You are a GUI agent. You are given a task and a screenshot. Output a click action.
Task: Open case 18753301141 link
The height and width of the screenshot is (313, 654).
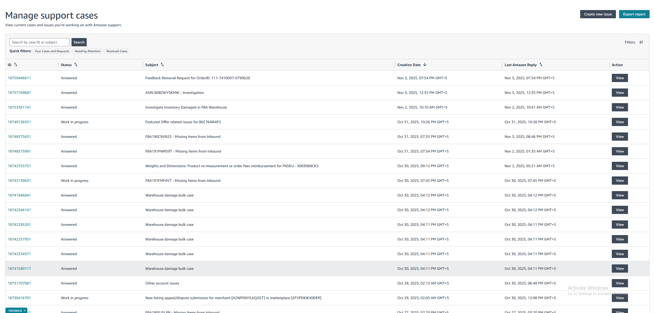[x=19, y=107]
